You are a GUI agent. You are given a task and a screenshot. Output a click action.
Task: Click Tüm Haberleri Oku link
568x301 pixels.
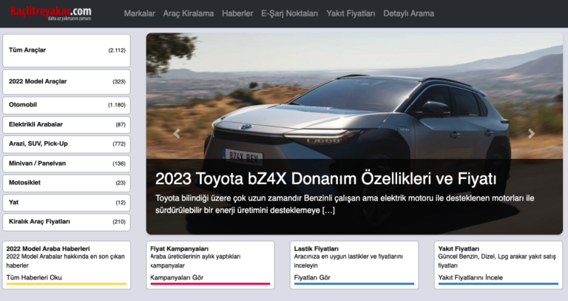point(34,277)
